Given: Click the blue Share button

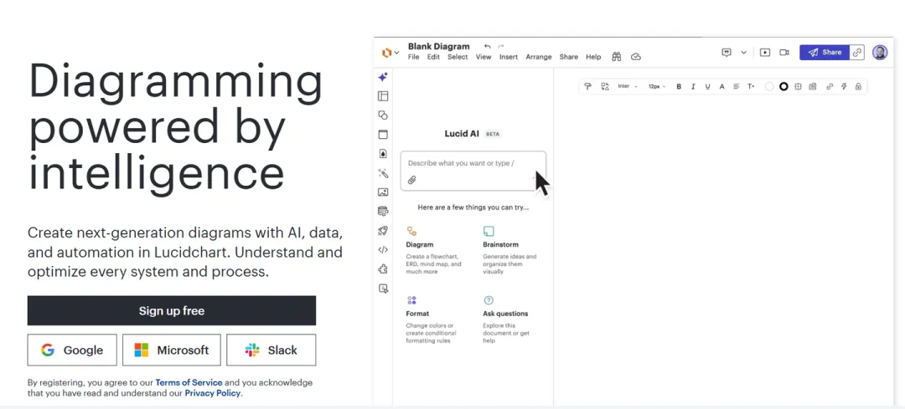Looking at the screenshot, I should (825, 53).
